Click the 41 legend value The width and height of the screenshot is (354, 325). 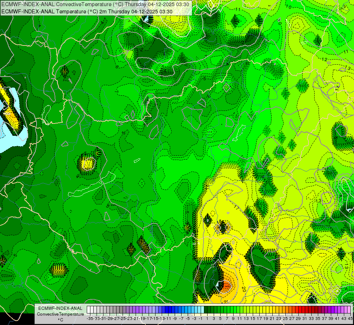click(x=337, y=319)
